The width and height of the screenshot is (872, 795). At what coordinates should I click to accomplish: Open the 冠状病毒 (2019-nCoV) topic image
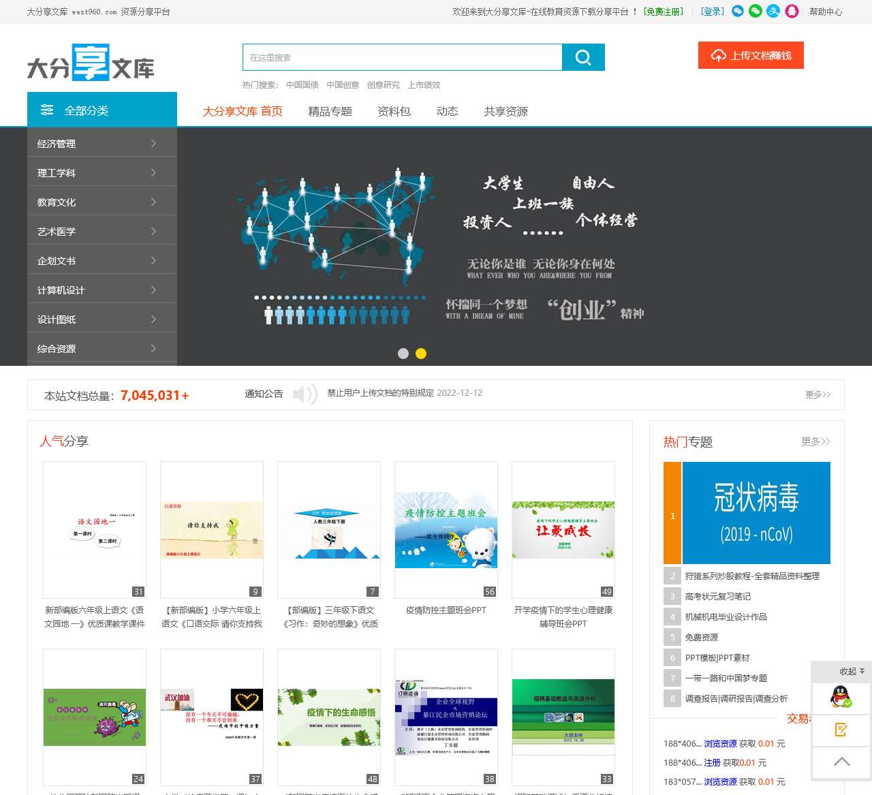756,513
